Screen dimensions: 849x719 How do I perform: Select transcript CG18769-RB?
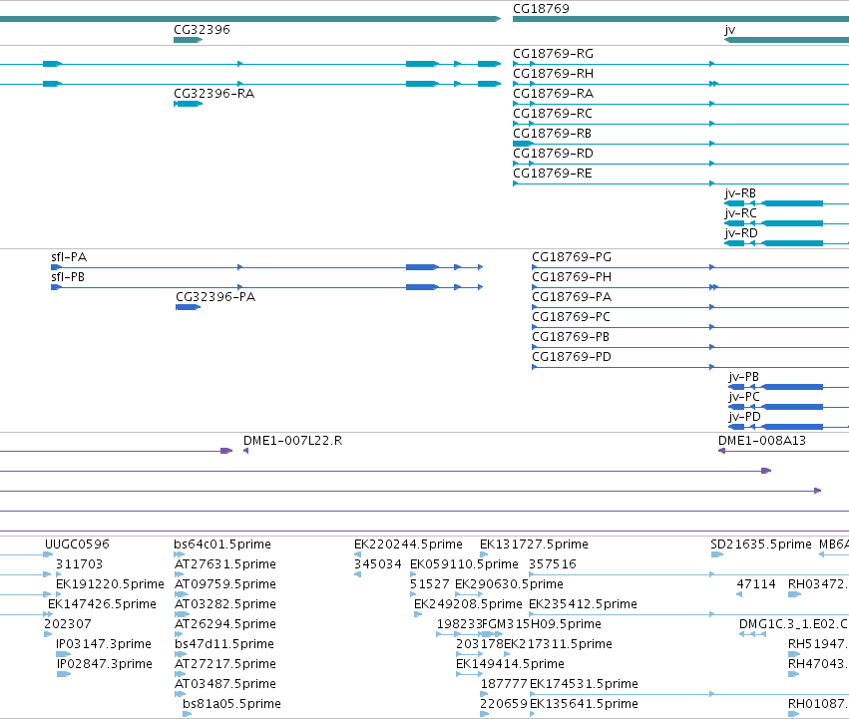click(552, 134)
